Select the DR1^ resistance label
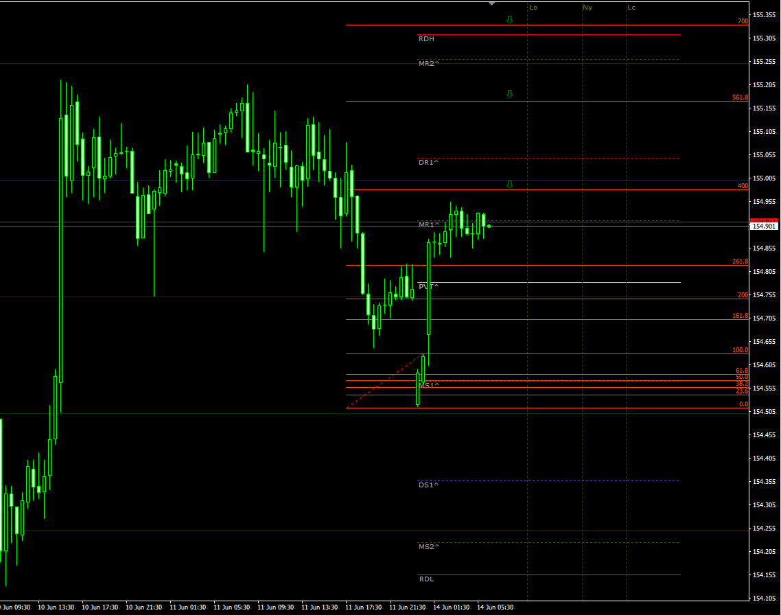This screenshot has width=781, height=615. coord(428,163)
